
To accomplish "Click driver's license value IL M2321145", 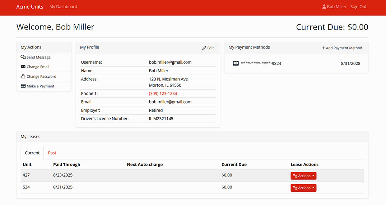I will pos(161,119).
